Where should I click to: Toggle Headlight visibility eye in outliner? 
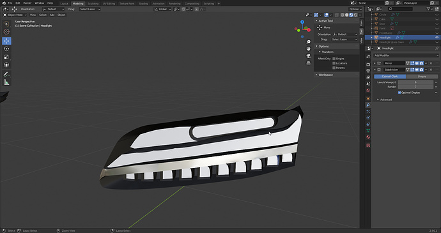tap(437, 38)
